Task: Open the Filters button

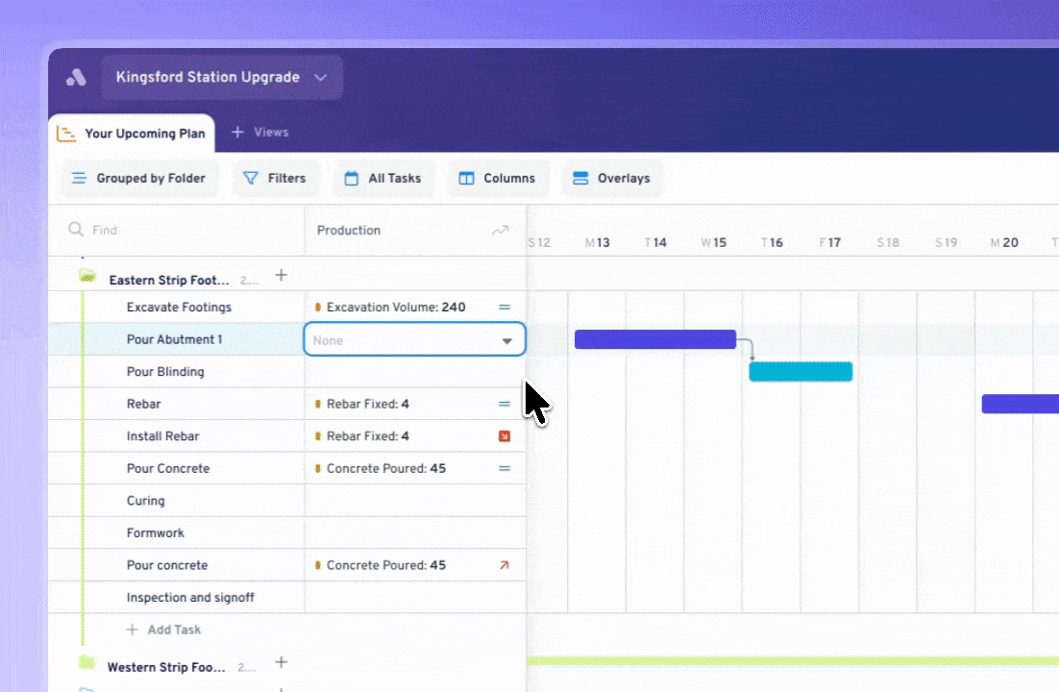Action: [274, 179]
